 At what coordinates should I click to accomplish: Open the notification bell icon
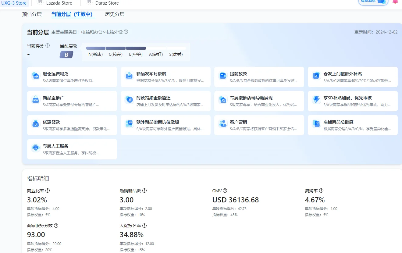pos(395,2)
